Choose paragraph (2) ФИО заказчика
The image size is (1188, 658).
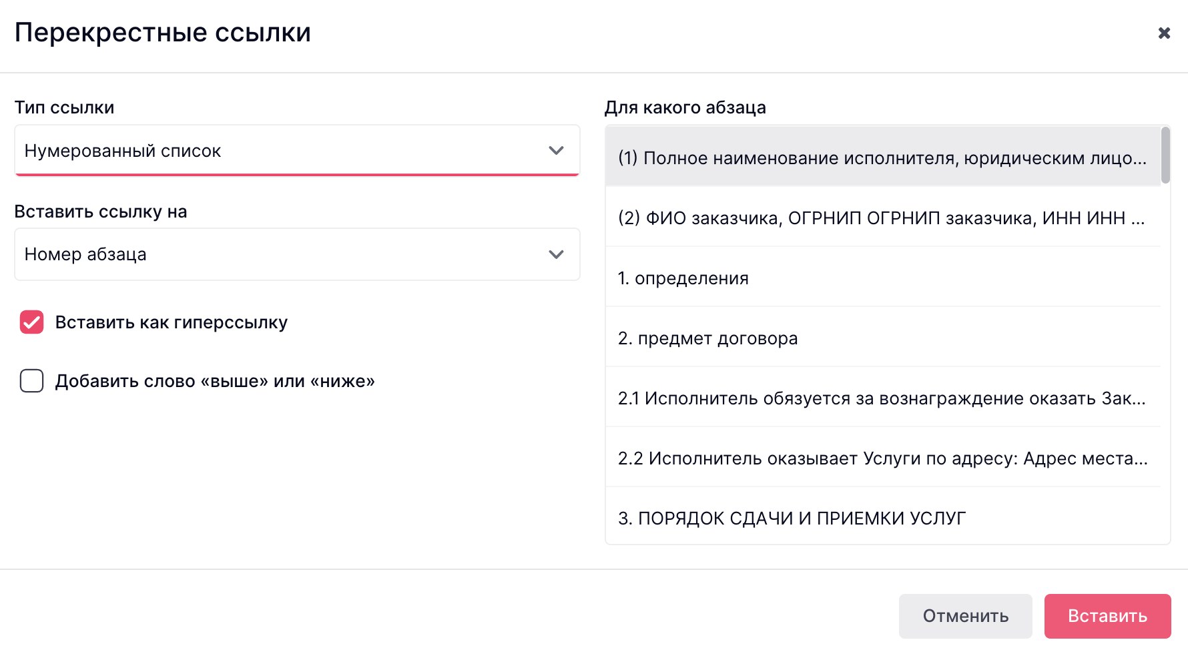(883, 218)
